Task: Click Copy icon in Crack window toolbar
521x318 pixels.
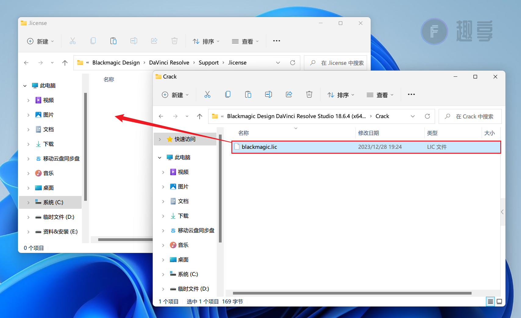Action: point(228,95)
